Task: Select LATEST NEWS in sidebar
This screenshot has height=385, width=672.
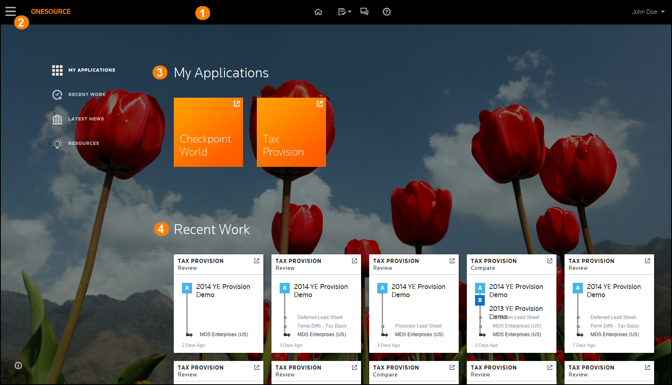Action: (86, 119)
